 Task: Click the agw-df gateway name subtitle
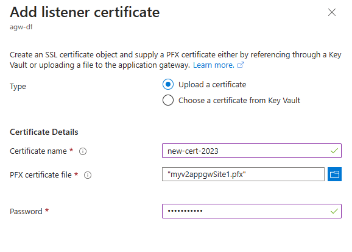click(x=21, y=27)
